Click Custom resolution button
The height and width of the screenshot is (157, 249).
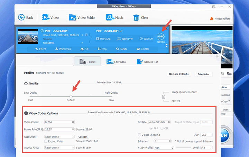(83, 137)
